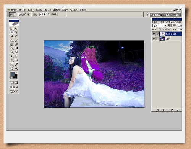
Task: Select the Zoom tool
Action: click(16, 68)
